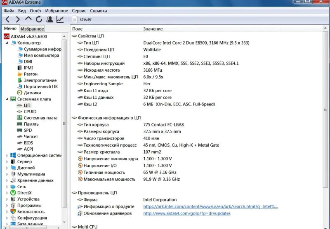
Task: Expand the Мультимедиа tree node
Action: [7, 174]
